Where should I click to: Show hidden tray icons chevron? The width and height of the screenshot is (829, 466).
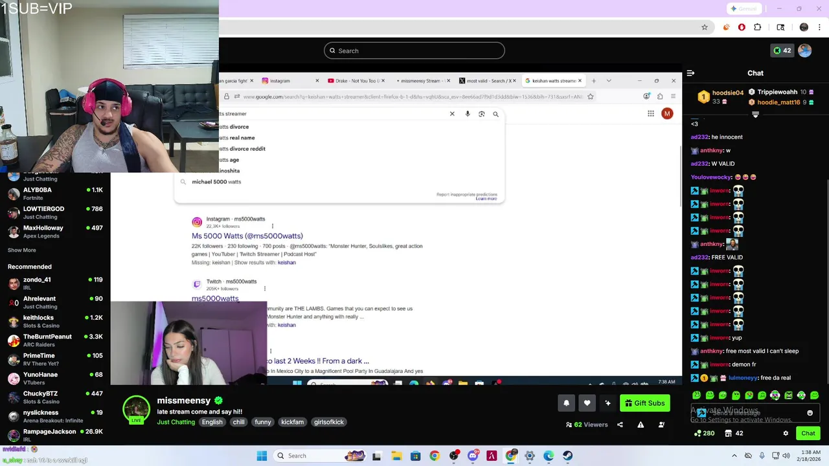[734, 456]
